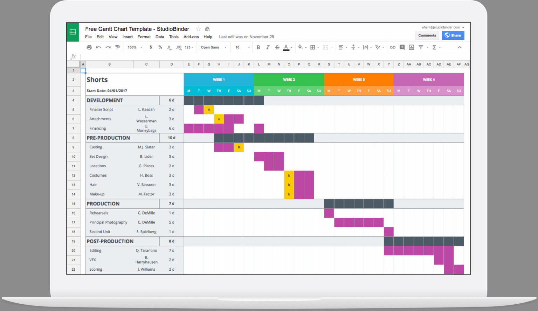Click the merge cells icon
Screen dimensions: 538x311
(x=325, y=47)
